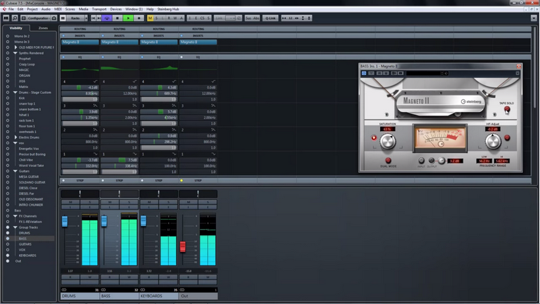Viewport: 540px width, 304px height.
Task: Click Magneto II insert on Out channel
Action: pyautogui.click(x=198, y=42)
